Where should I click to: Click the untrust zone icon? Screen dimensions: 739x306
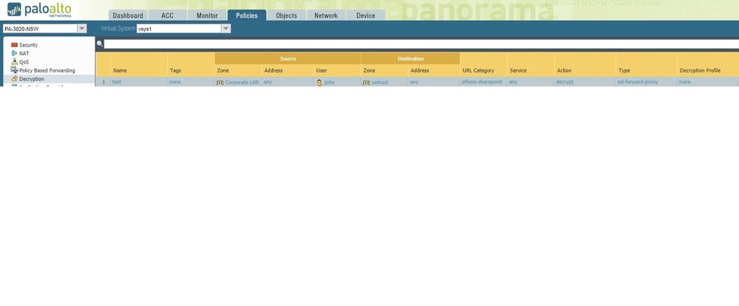pyautogui.click(x=366, y=82)
